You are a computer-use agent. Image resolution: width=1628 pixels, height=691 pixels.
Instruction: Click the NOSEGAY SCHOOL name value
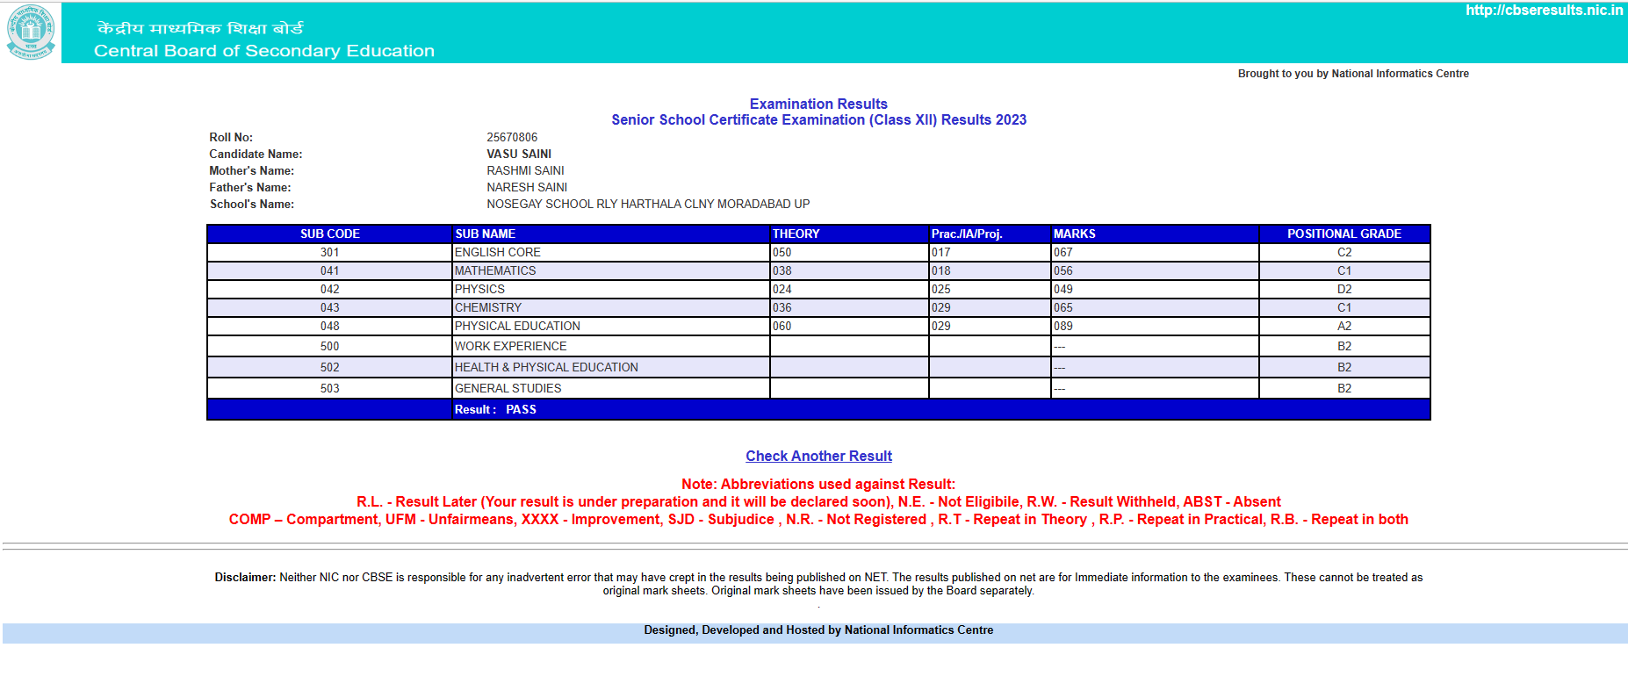coord(648,204)
